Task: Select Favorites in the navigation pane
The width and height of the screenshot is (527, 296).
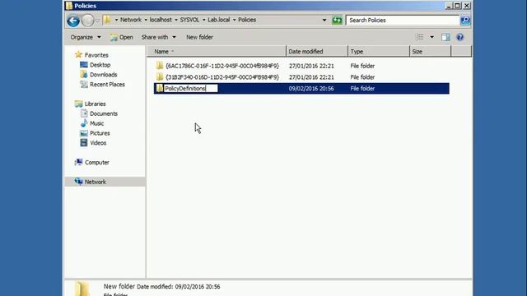Action: (x=96, y=55)
